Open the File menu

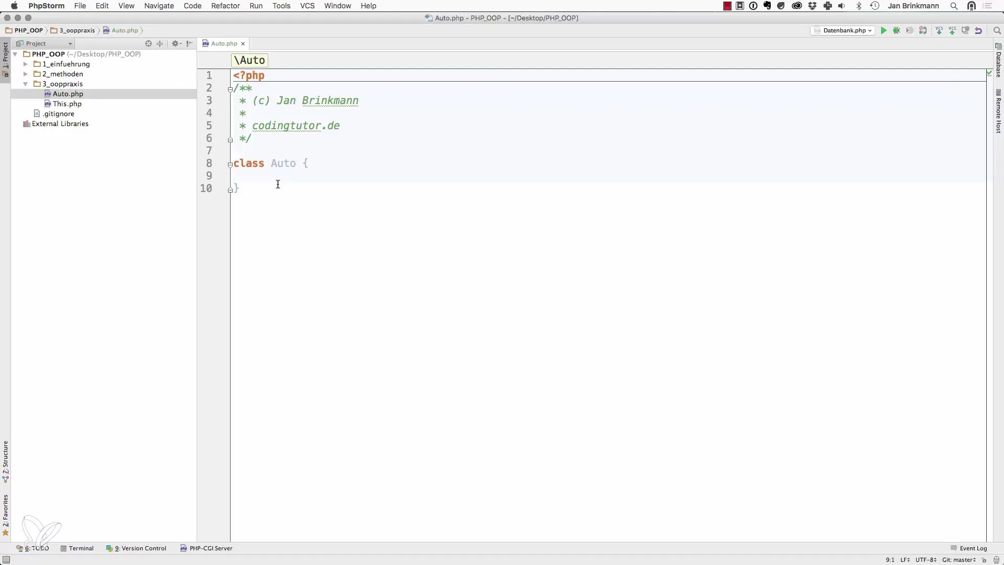tap(80, 6)
